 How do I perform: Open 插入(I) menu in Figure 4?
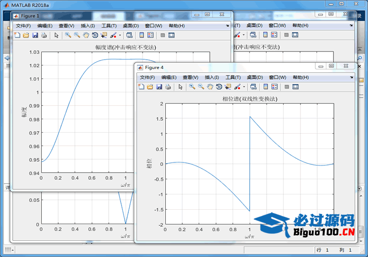point(212,77)
